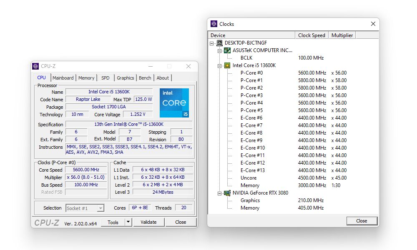Click the ASUSTeK motherboard icon

pyautogui.click(x=227, y=50)
